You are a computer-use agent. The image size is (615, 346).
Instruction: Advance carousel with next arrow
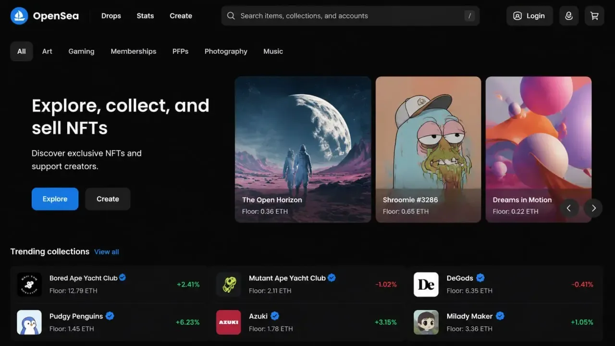coord(593,208)
